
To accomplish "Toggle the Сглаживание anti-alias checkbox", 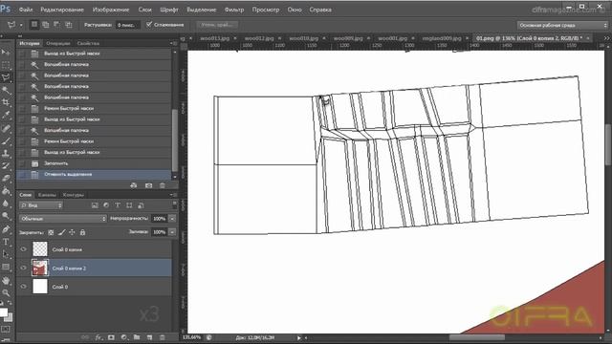I will click(x=149, y=24).
